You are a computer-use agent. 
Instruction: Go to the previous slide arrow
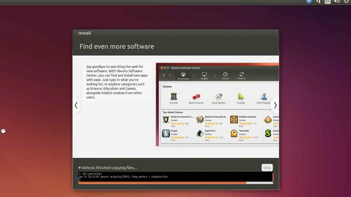pyautogui.click(x=76, y=105)
